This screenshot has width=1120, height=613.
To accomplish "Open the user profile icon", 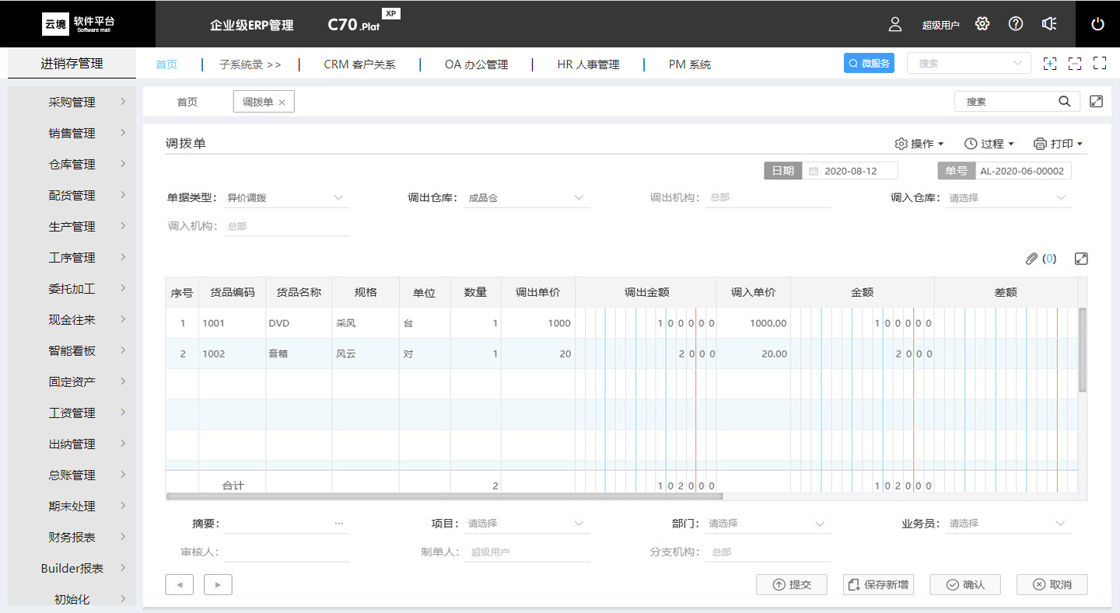I will click(x=894, y=24).
